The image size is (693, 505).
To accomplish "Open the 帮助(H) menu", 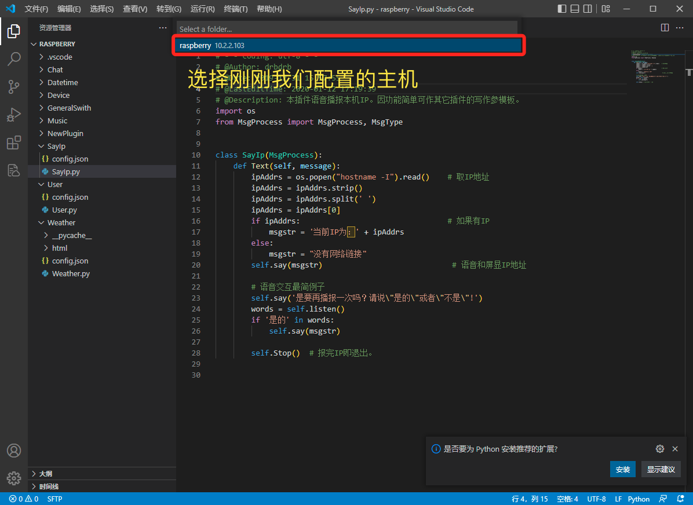I will pyautogui.click(x=269, y=9).
